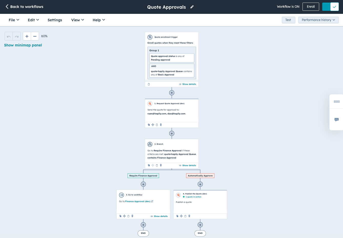
Task: Open the comments panel icon
Action: (336, 120)
